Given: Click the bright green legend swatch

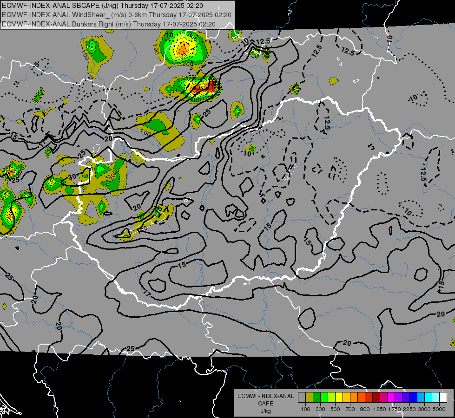Looking at the screenshot, I should pyautogui.click(x=324, y=398).
